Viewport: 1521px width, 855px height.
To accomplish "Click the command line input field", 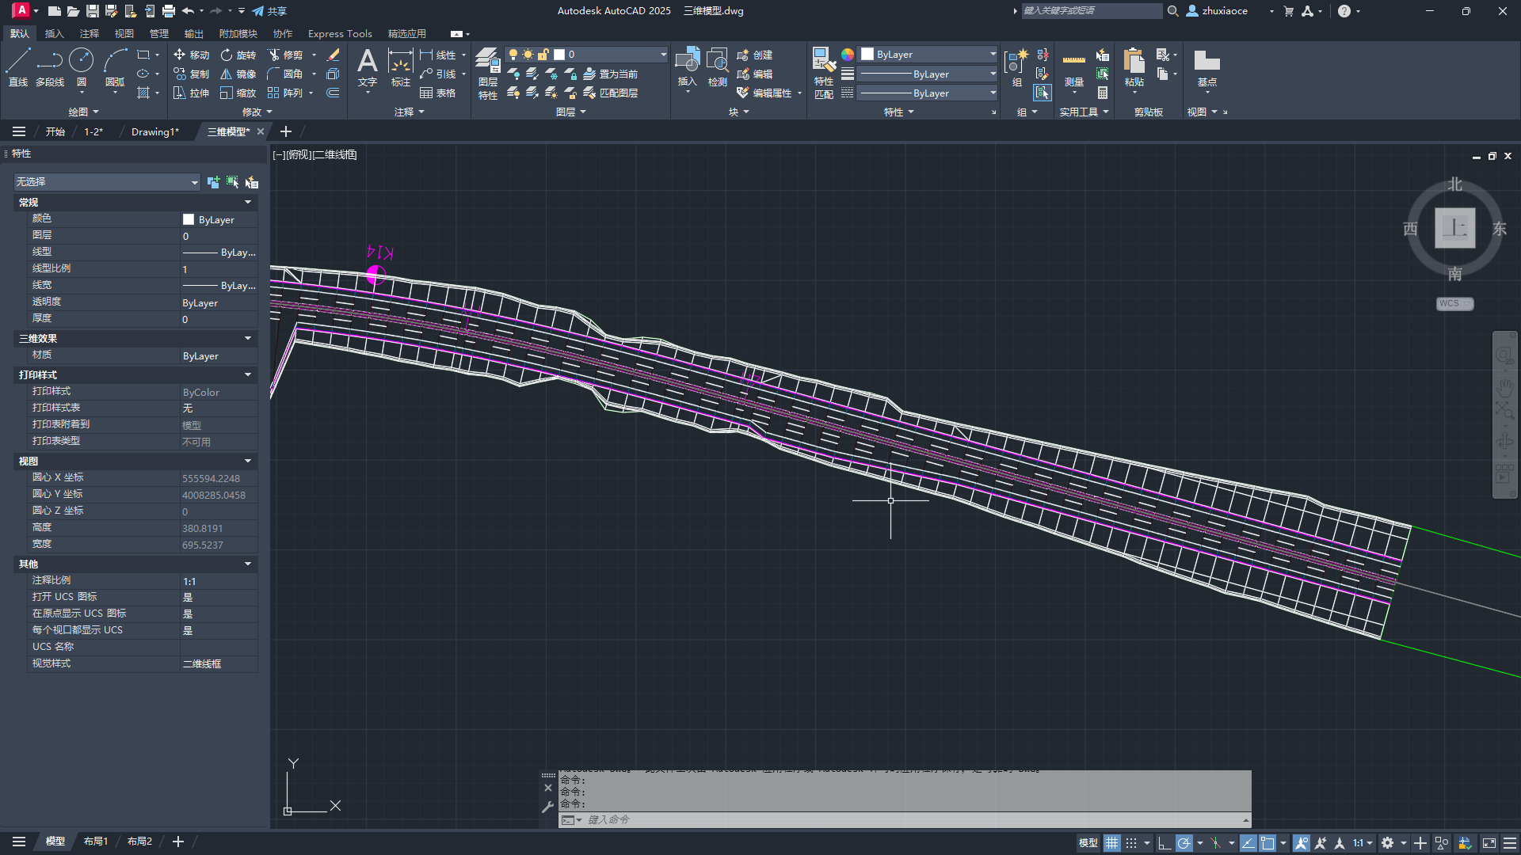I will 911,820.
